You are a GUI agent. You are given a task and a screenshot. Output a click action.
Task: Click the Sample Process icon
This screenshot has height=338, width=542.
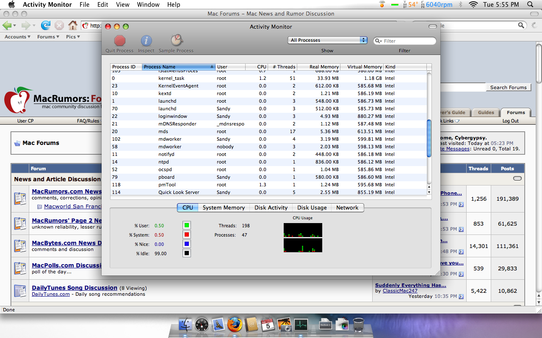[x=176, y=41]
